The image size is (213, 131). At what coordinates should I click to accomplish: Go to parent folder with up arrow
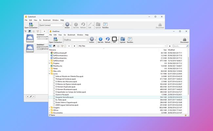click(170, 46)
